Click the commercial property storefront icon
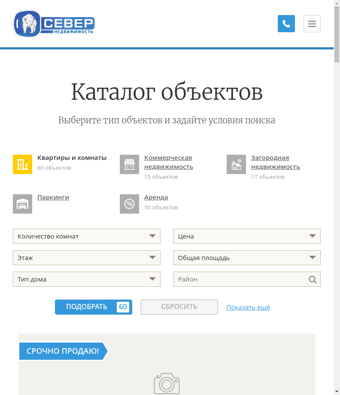The image size is (340, 395). [129, 164]
